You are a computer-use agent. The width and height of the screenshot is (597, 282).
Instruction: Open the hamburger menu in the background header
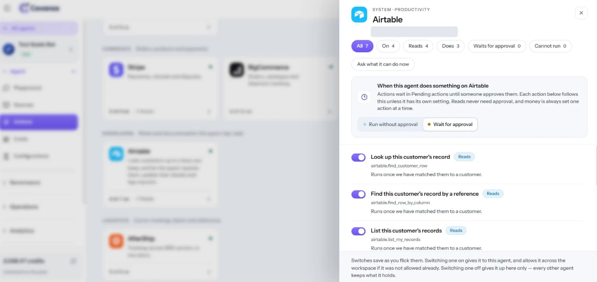point(7,8)
